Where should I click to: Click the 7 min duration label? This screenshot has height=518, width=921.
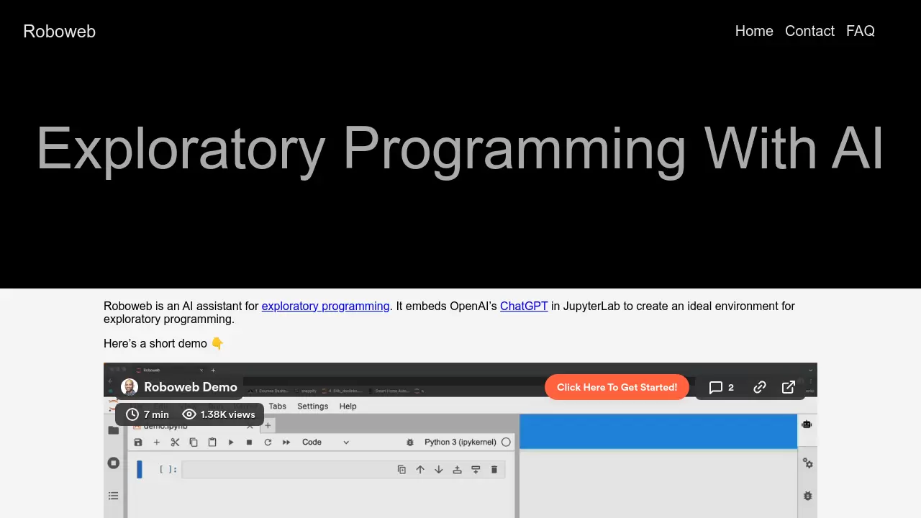(148, 414)
